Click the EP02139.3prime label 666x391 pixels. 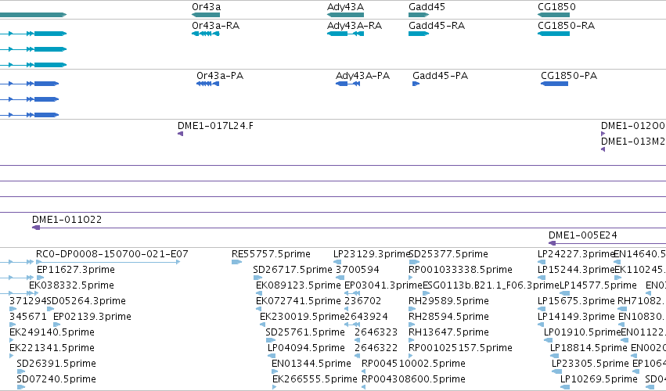click(92, 317)
